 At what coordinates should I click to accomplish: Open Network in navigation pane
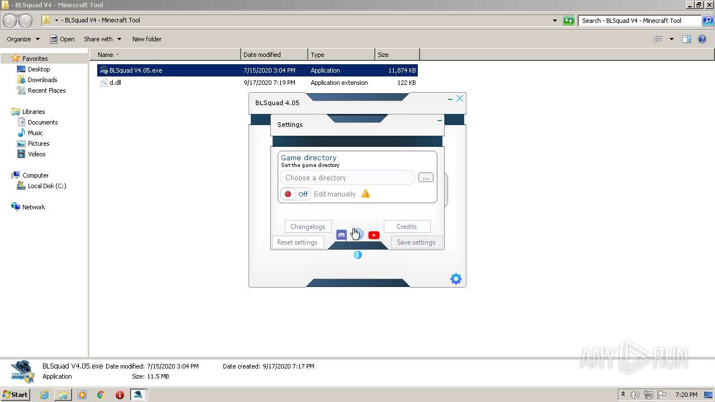(x=34, y=207)
